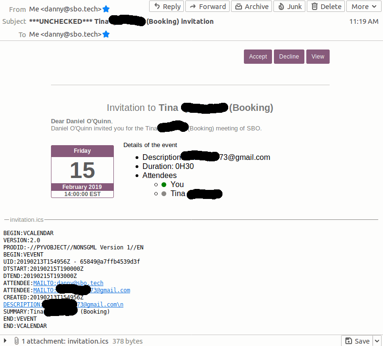The width and height of the screenshot is (383, 346).
Task: Open the Save button dropdown arrow
Action: click(377, 341)
